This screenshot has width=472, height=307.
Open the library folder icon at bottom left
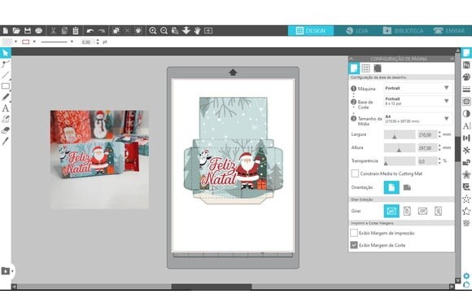point(6,271)
